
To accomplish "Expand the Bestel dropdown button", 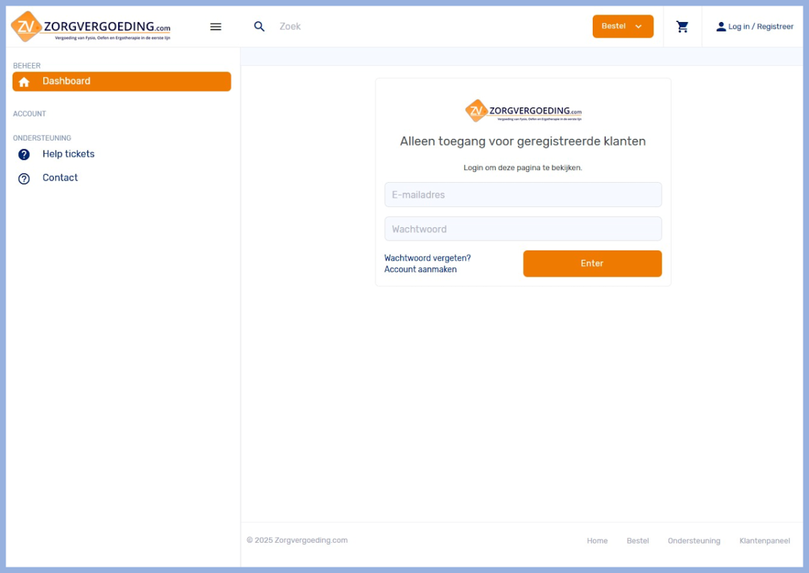I will (x=622, y=26).
